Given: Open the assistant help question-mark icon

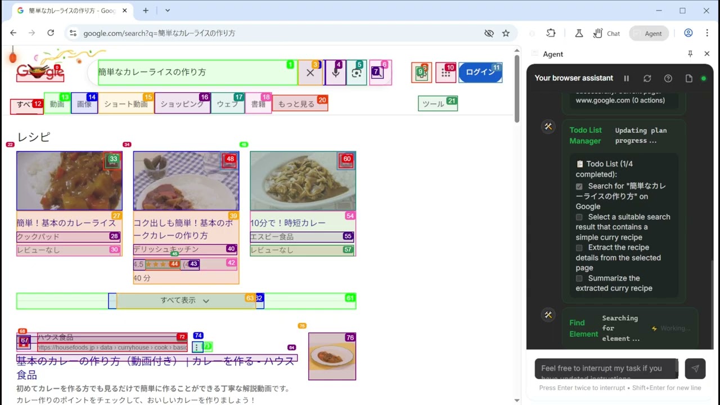Looking at the screenshot, I should [x=668, y=78].
